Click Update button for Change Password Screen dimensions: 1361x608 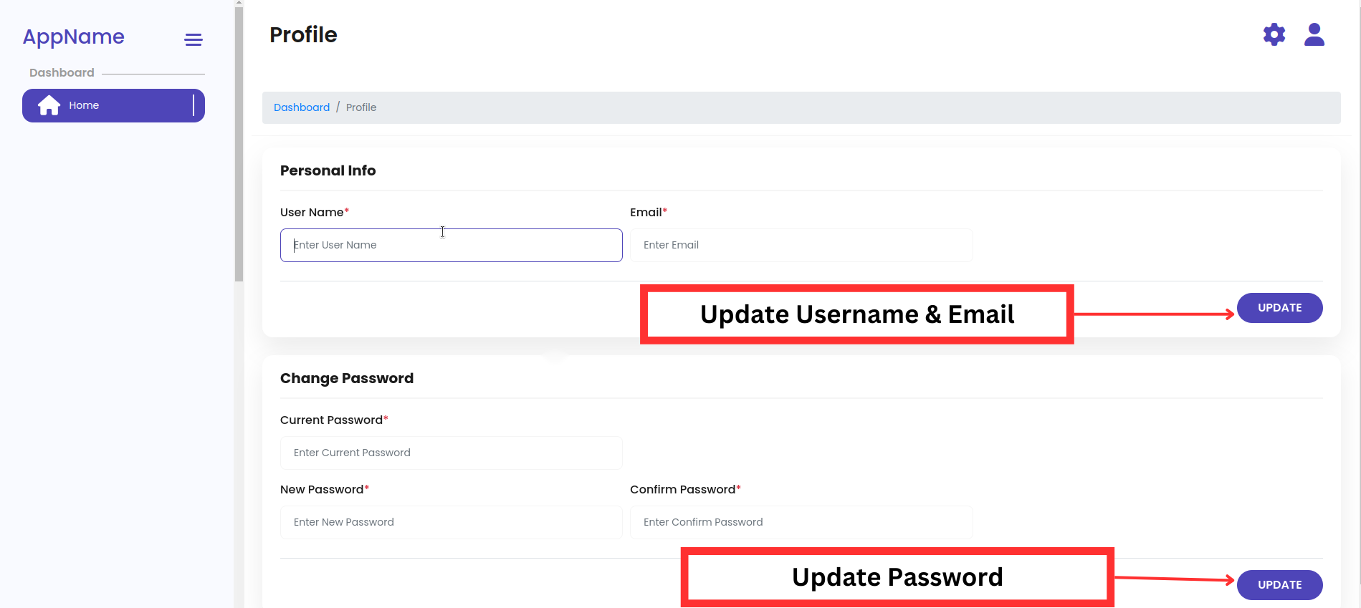[1279, 584]
